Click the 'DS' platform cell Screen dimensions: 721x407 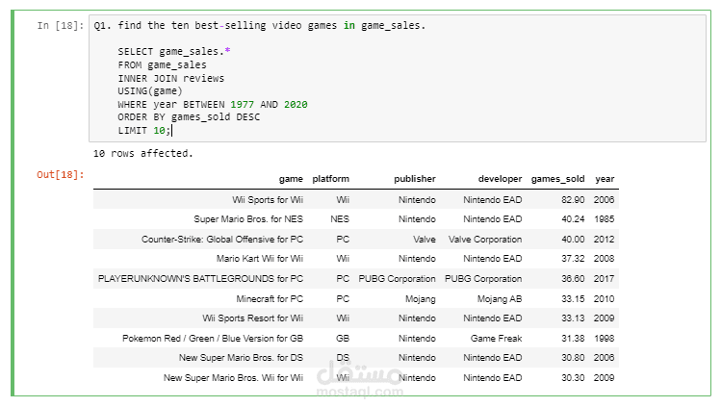(343, 358)
